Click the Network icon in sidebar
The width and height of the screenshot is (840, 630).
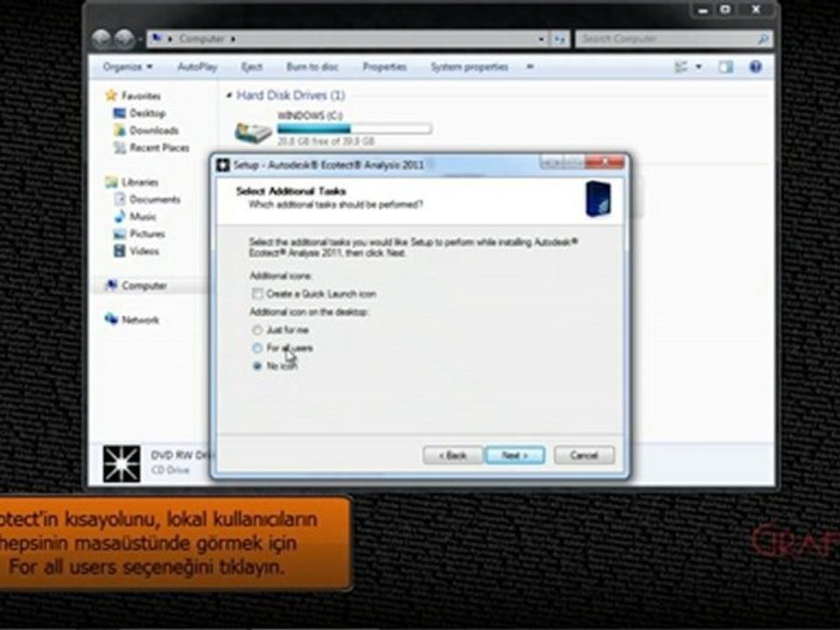pyautogui.click(x=111, y=318)
